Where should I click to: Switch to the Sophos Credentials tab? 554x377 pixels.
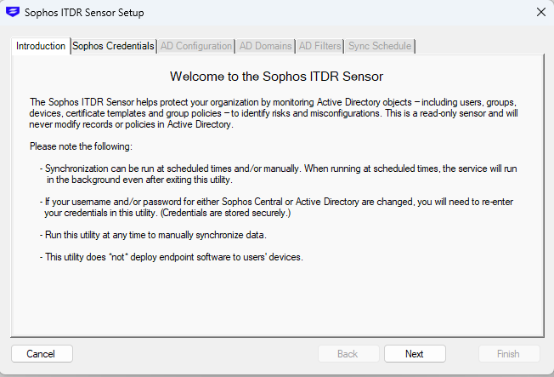(113, 46)
